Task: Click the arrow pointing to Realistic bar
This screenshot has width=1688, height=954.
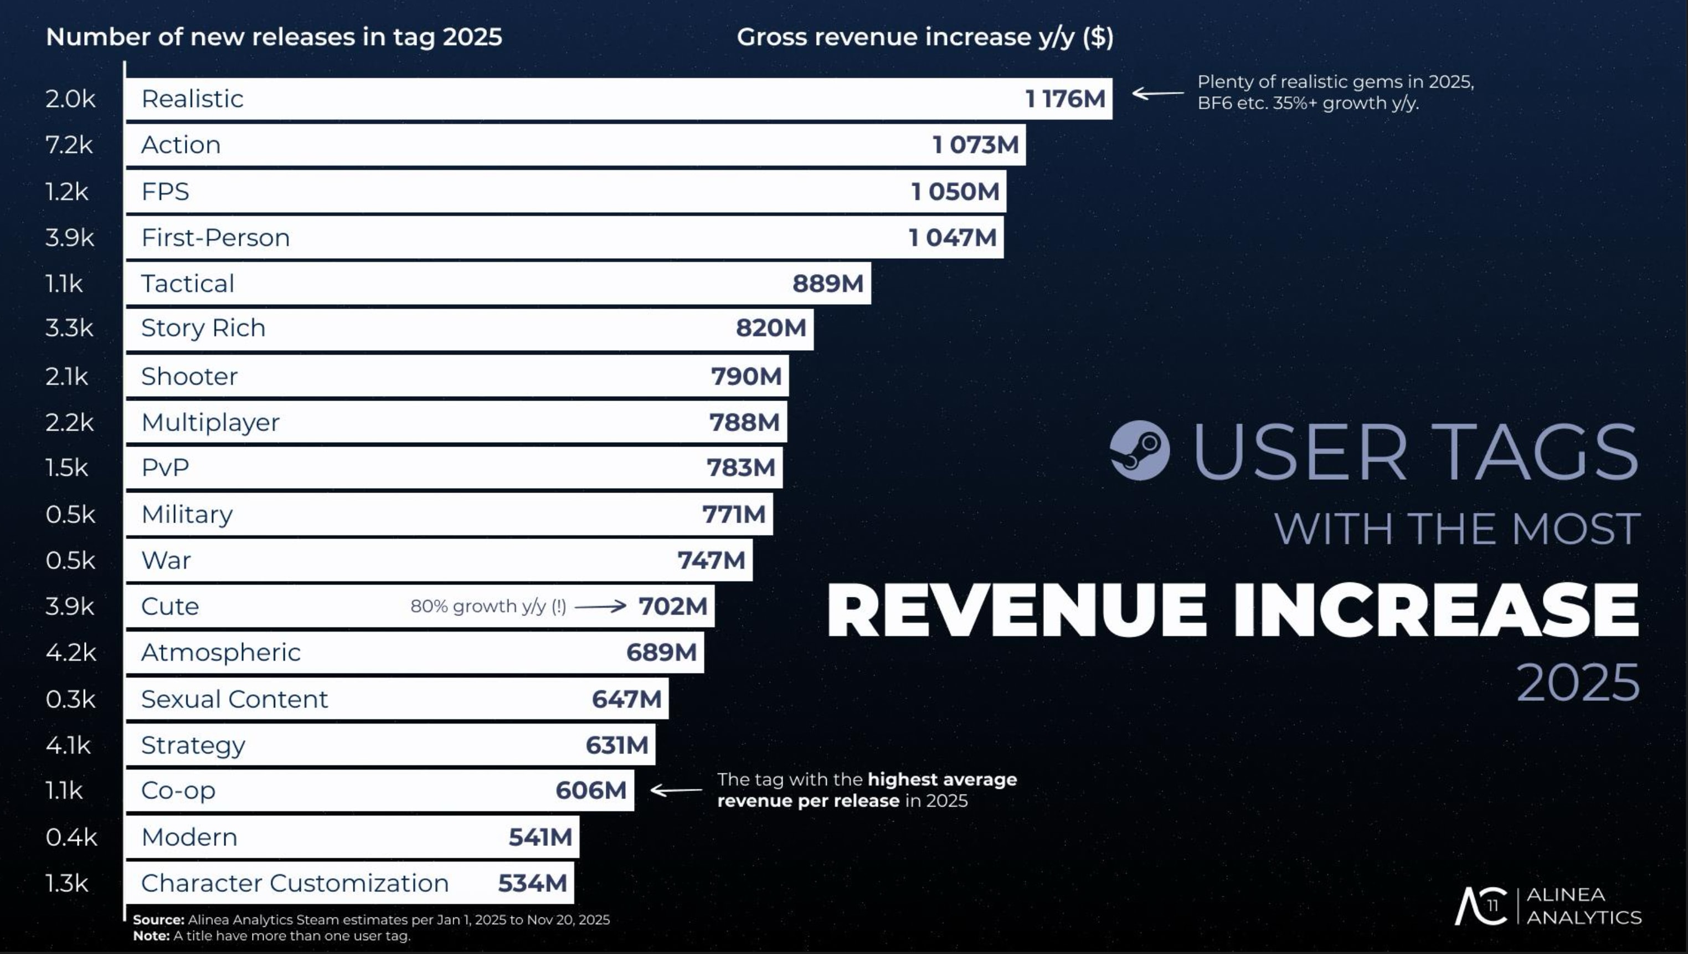Action: (x=1157, y=93)
